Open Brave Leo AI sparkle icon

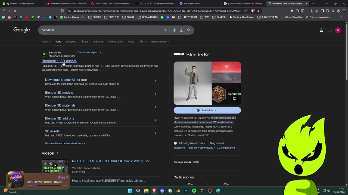click(x=333, y=11)
